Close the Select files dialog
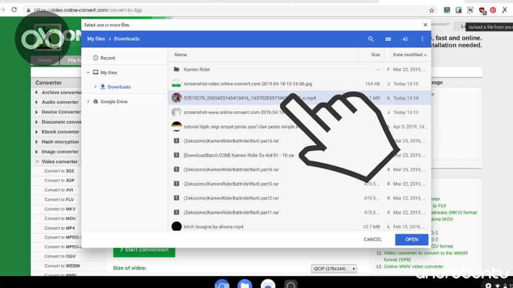The height and width of the screenshot is (288, 513). 425,25
